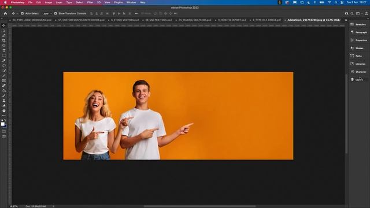Open the Character panel
The height and width of the screenshot is (208, 370).
point(358,72)
